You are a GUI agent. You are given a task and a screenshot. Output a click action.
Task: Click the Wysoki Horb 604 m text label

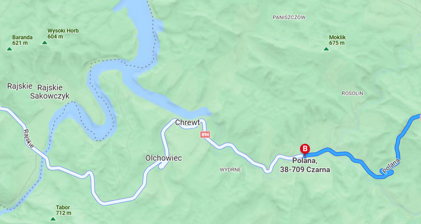[63, 34]
